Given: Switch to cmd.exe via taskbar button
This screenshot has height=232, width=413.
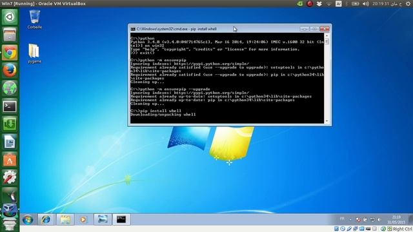Looking at the screenshot, I should point(121,219).
